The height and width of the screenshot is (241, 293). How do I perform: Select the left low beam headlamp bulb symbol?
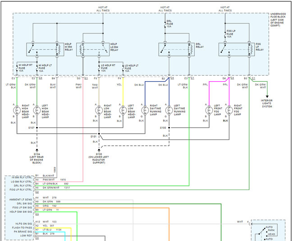(x=123, y=110)
